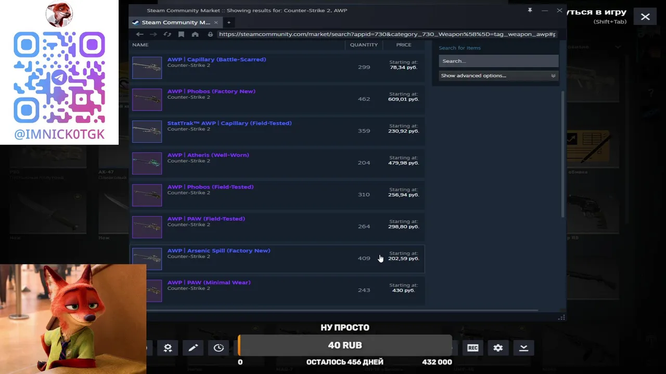This screenshot has height=374, width=666.
Task: Open the clock timer icon in bottom bar
Action: point(219,348)
